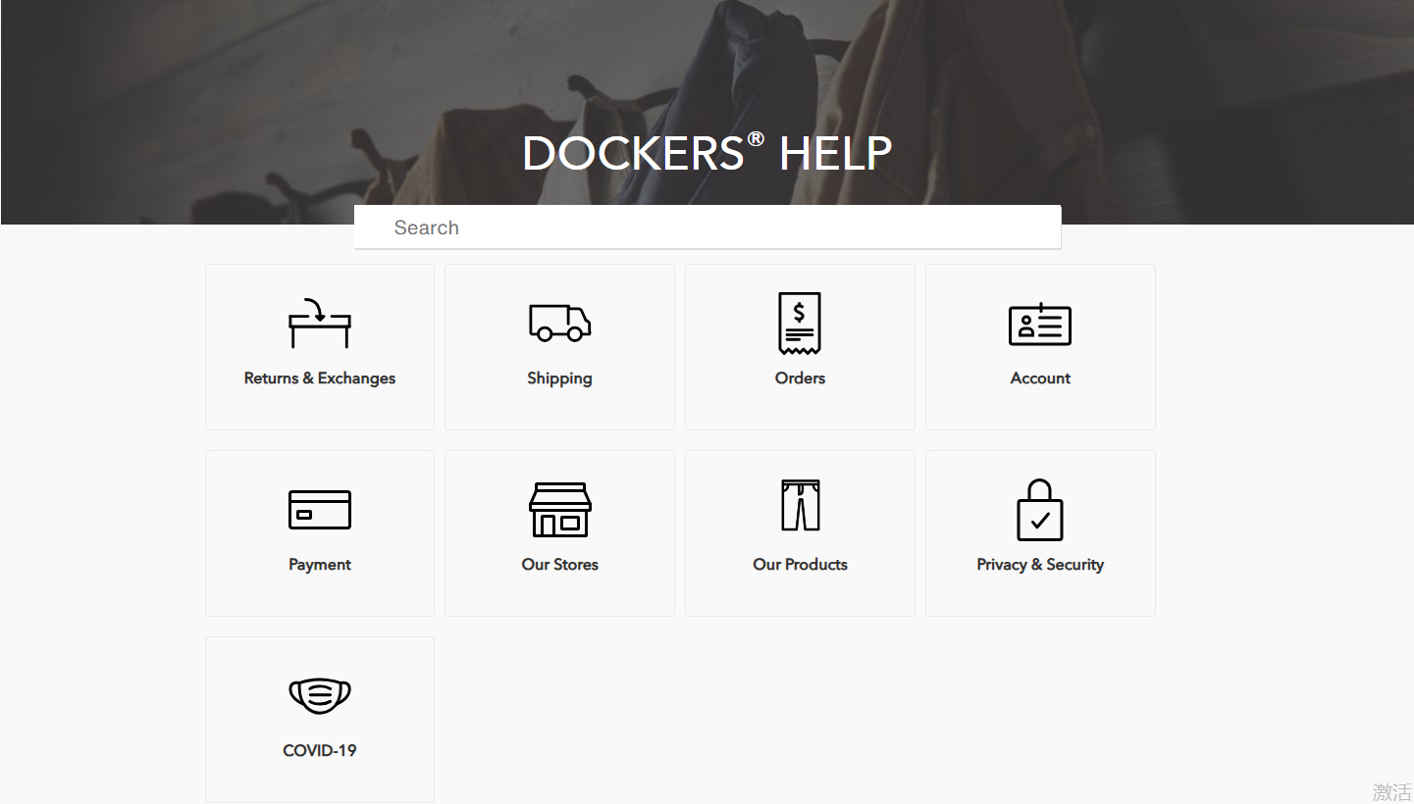Click the storefront icon
Viewport: 1414px width, 804px height.
(559, 510)
